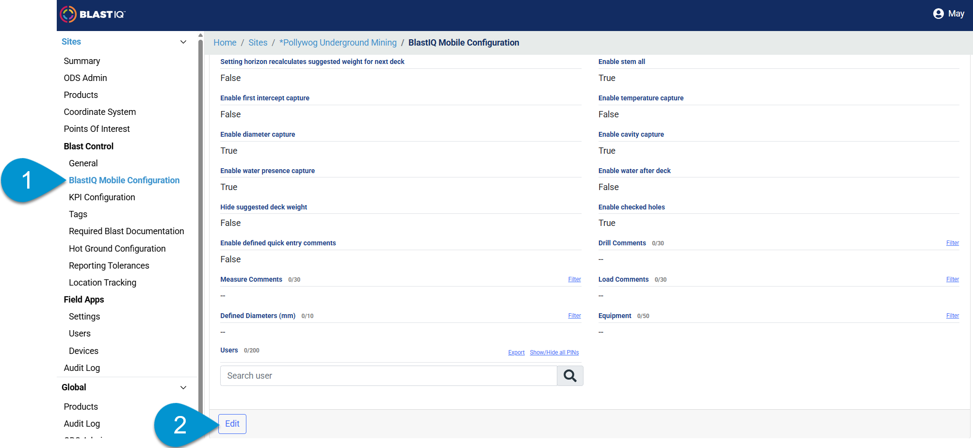Click the May username in header
Screen dimensions: 973x448
click(x=956, y=14)
